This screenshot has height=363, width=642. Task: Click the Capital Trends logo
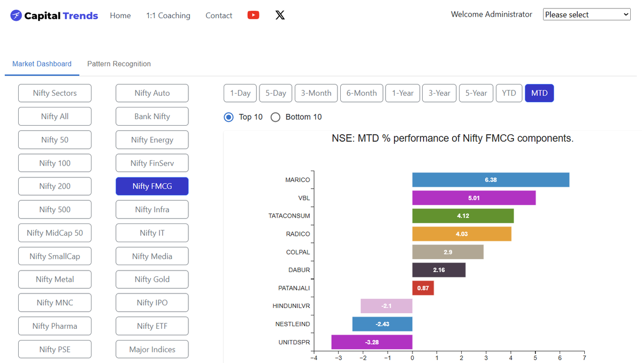coord(54,16)
